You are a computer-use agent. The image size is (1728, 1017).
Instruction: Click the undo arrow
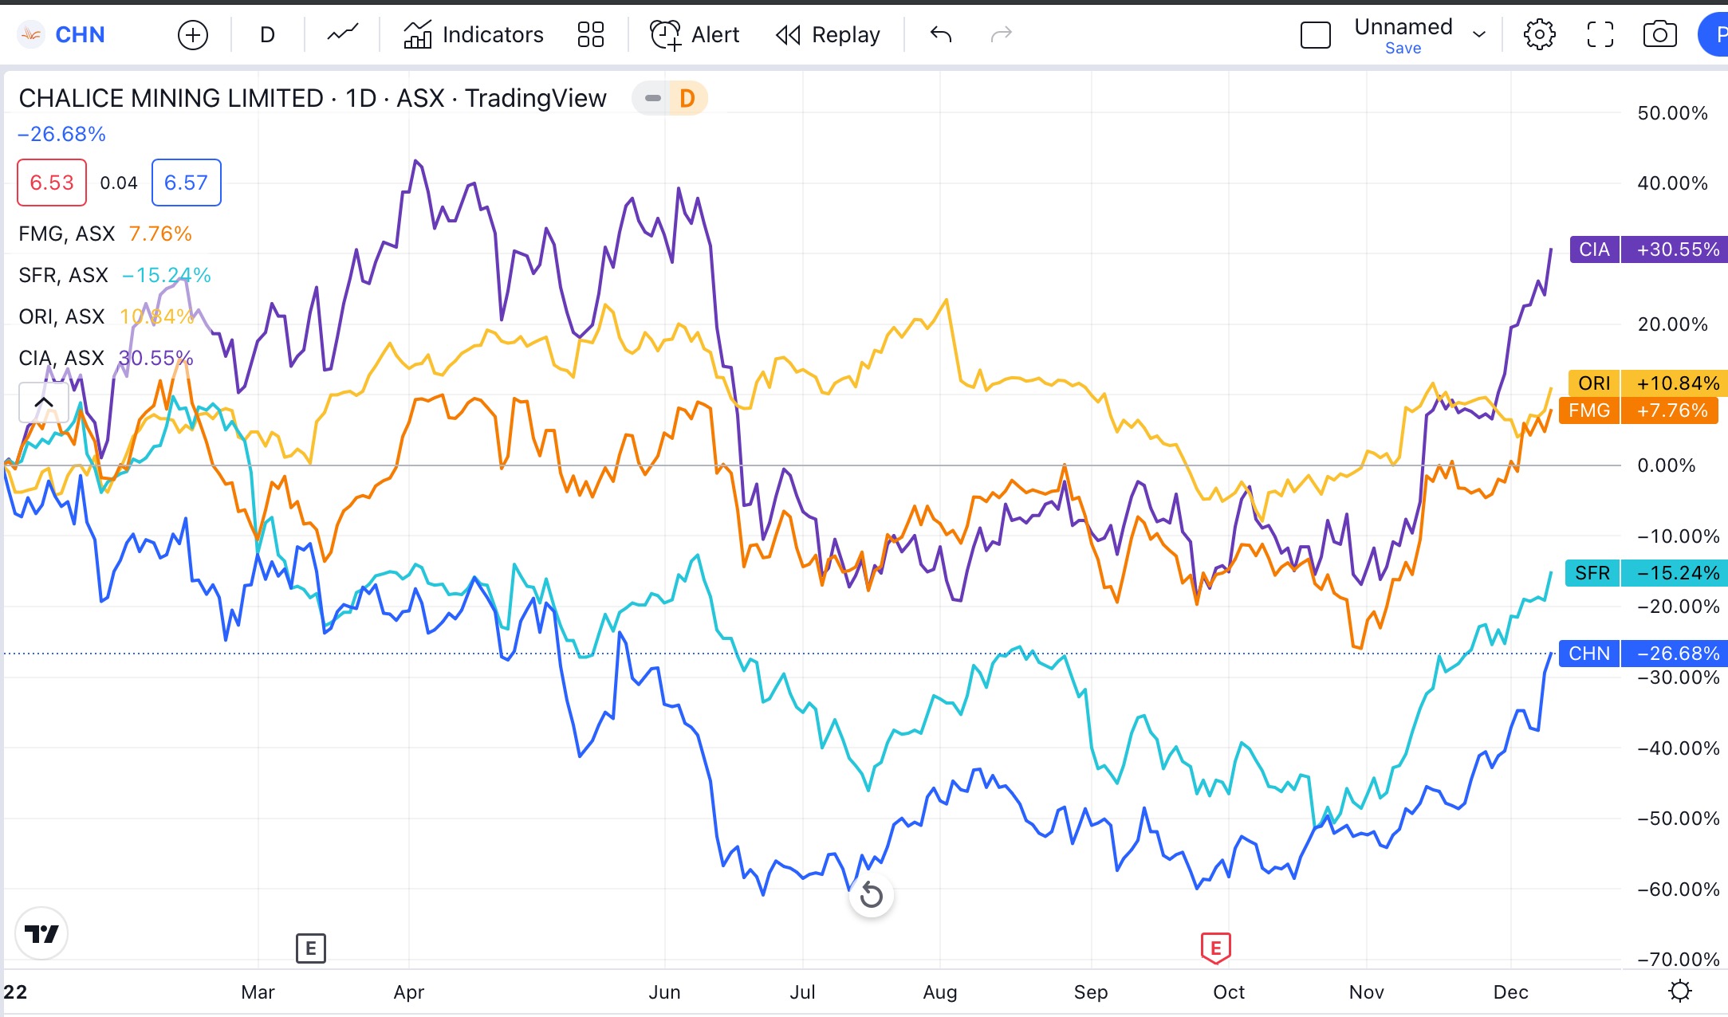click(941, 34)
